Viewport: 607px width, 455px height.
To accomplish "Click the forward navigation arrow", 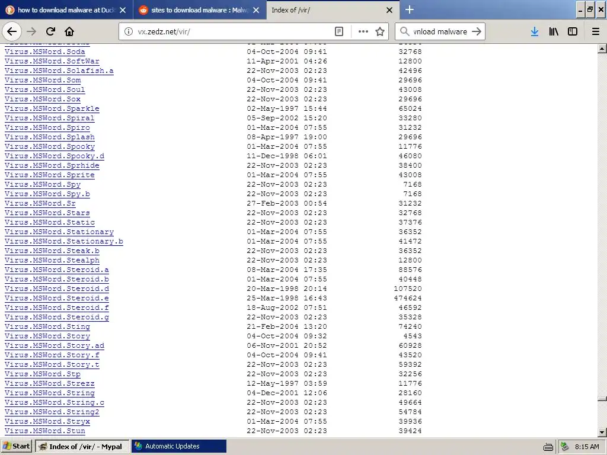I will pyautogui.click(x=32, y=31).
